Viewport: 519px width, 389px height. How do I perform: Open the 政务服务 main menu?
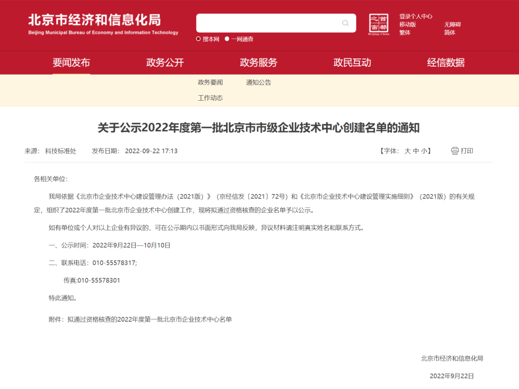click(x=259, y=62)
